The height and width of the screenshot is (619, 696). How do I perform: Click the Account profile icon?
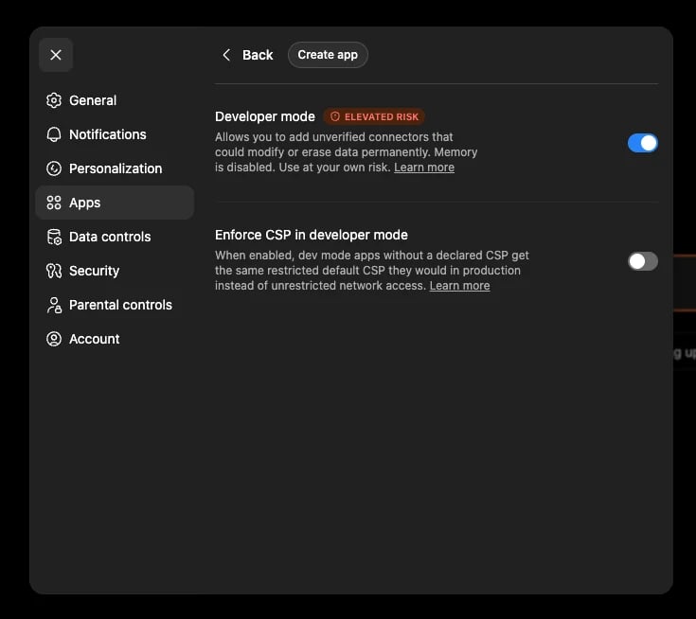(x=54, y=339)
